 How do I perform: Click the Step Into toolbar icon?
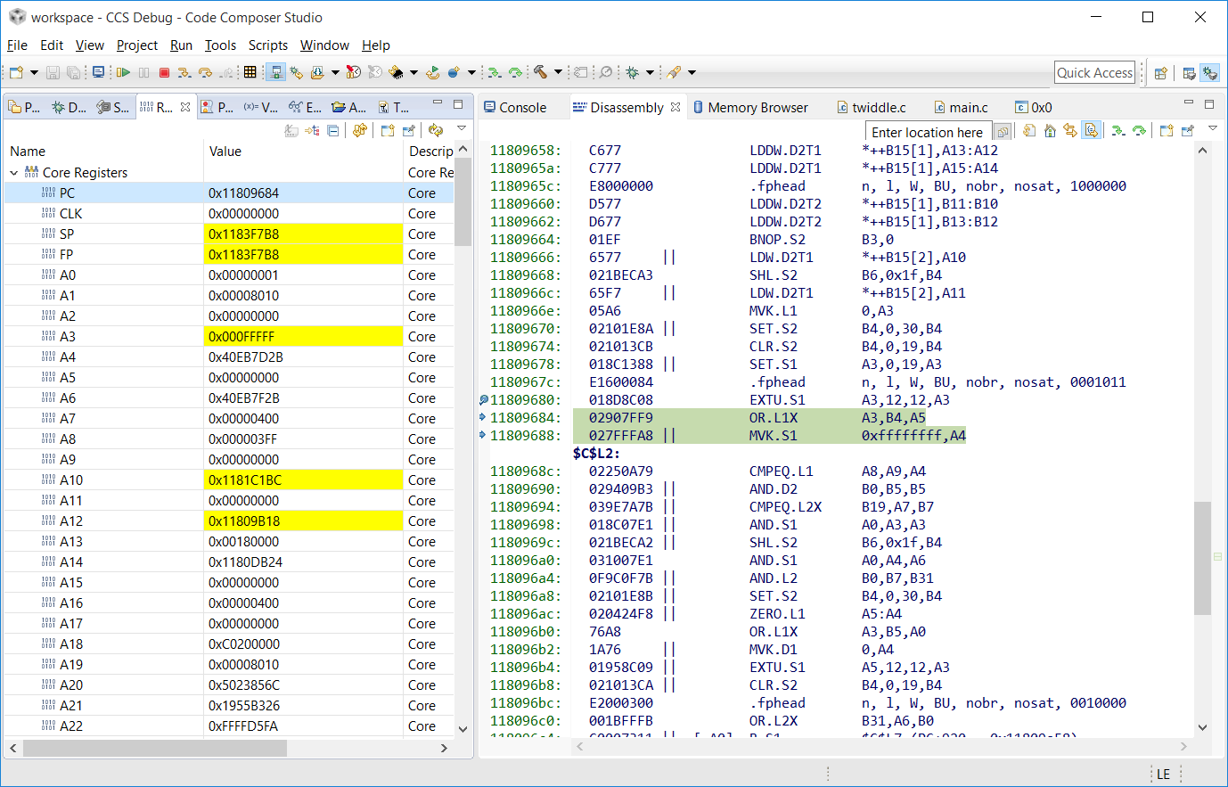pos(184,72)
